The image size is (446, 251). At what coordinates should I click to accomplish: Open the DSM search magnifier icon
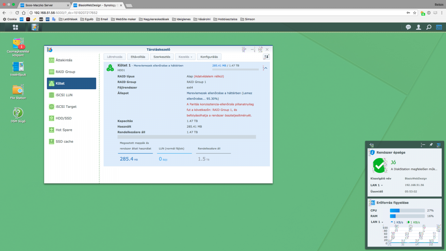pyautogui.click(x=429, y=27)
